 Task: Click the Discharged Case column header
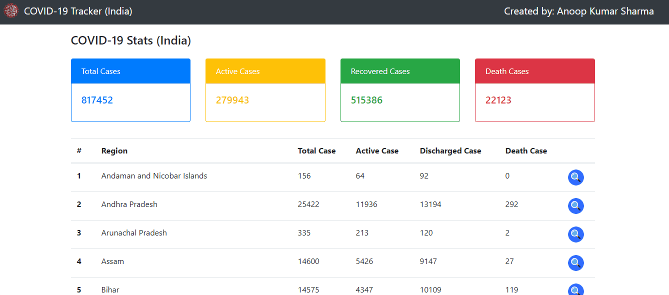pyautogui.click(x=450, y=150)
